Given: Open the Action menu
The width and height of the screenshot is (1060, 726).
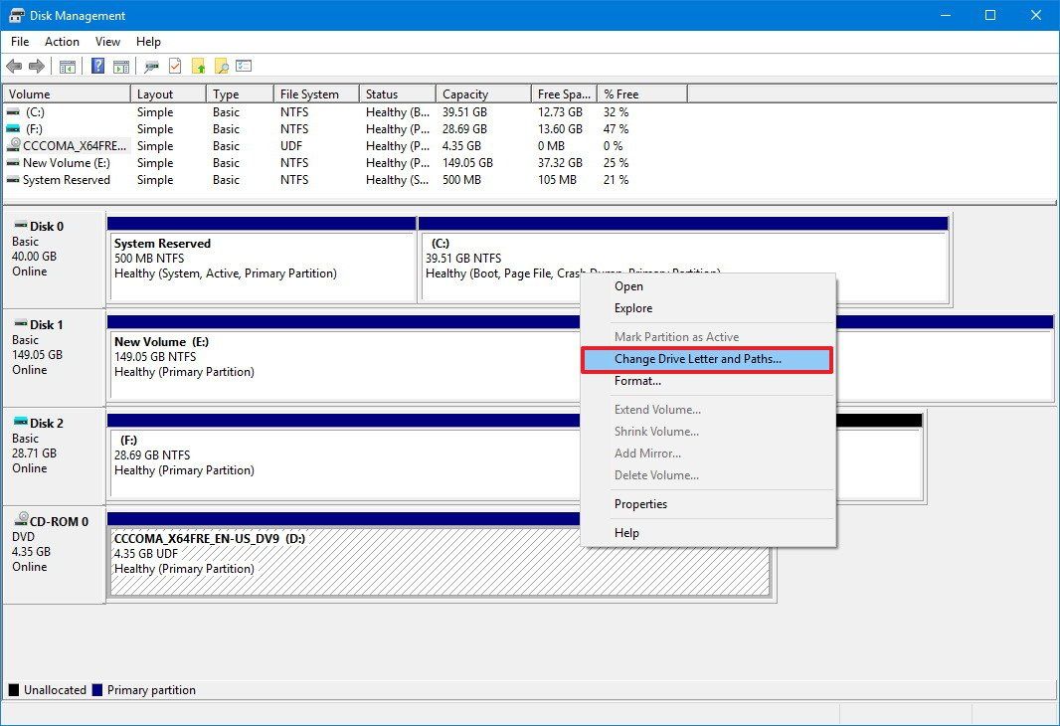Looking at the screenshot, I should point(62,41).
